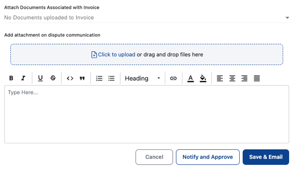Cancel the dispute communication

[154, 157]
